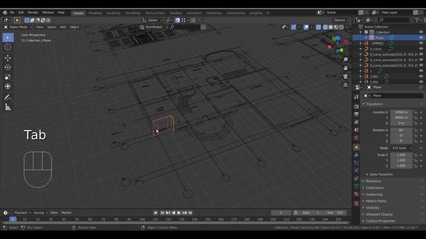Select the Scale tool
Screen dimensions: 426x239
point(8,77)
